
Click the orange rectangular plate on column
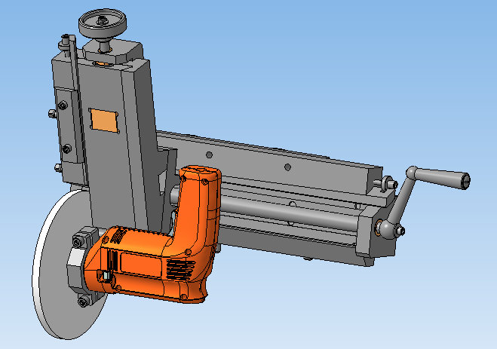[104, 121]
